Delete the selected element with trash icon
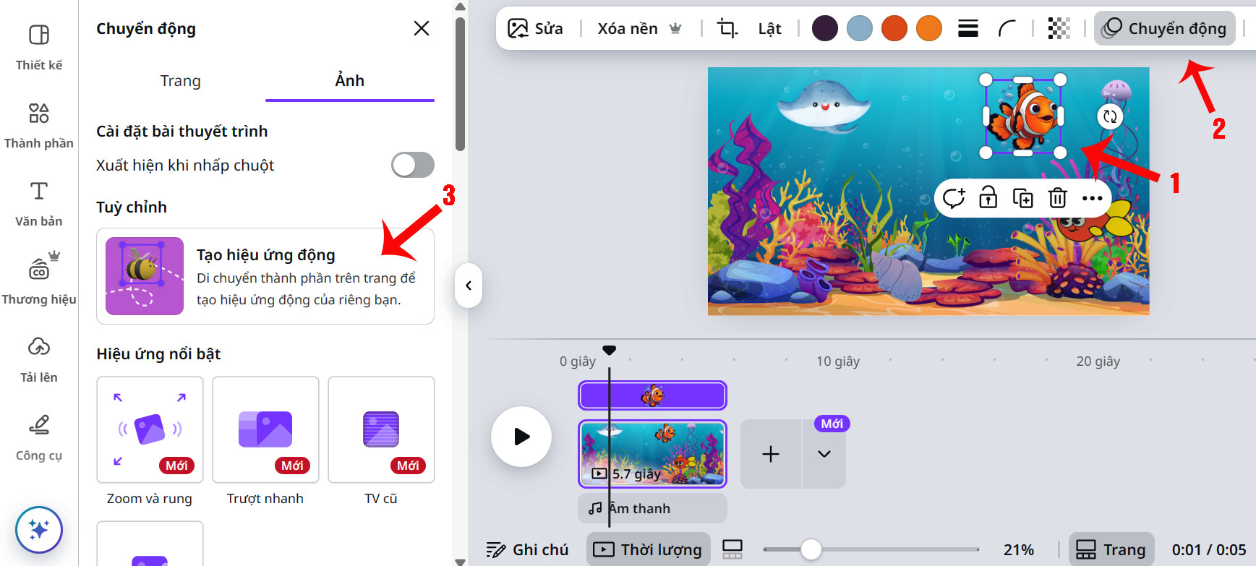This screenshot has width=1256, height=566. pos(1057,197)
